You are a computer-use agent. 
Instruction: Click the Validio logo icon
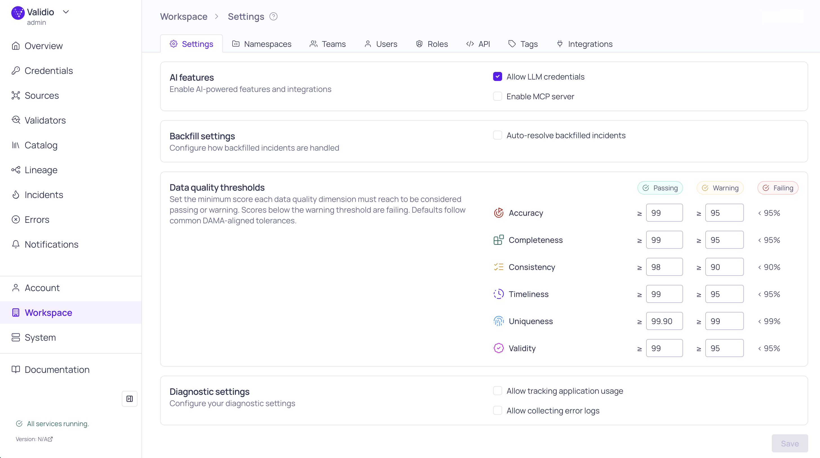pyautogui.click(x=18, y=13)
